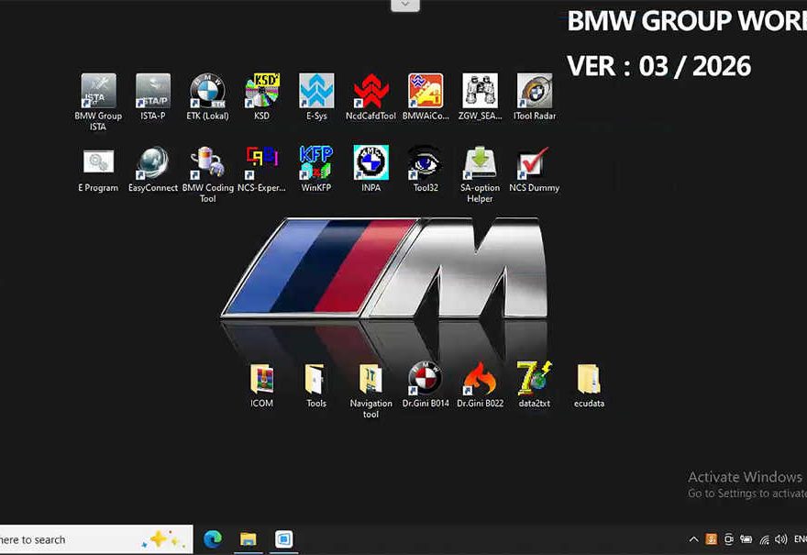Open the INPA diagnostic tool icon
The height and width of the screenshot is (555, 807).
click(370, 164)
